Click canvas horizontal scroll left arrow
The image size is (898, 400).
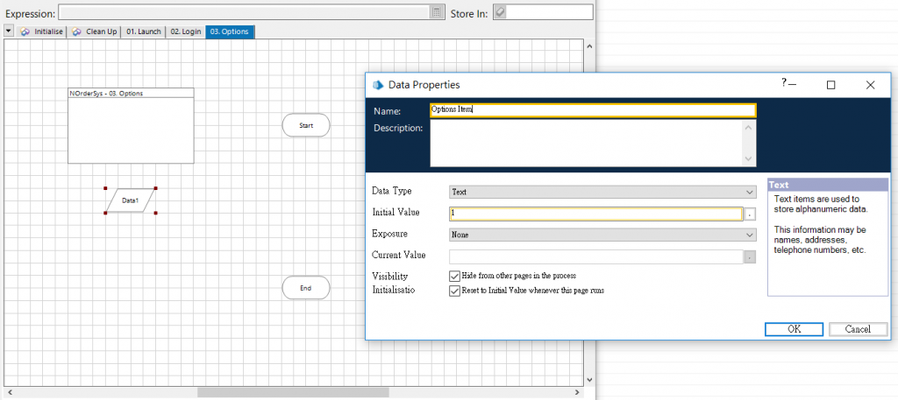(x=9, y=393)
